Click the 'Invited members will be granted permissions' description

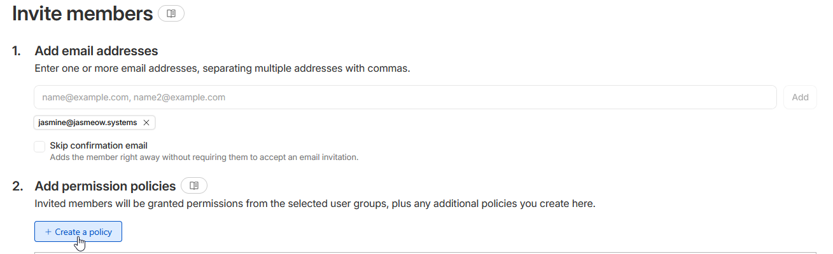click(314, 204)
